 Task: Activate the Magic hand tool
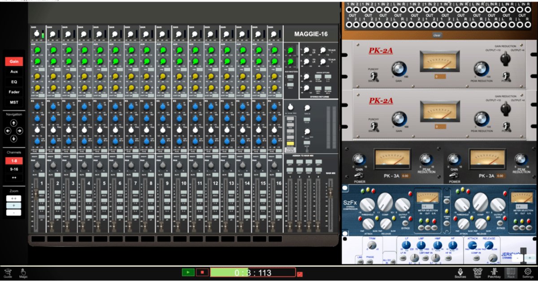tap(23, 272)
